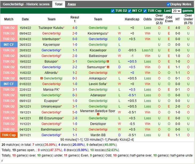Click the TUR Cup match label
Screen dimensions: 195x164
[x=9, y=135]
